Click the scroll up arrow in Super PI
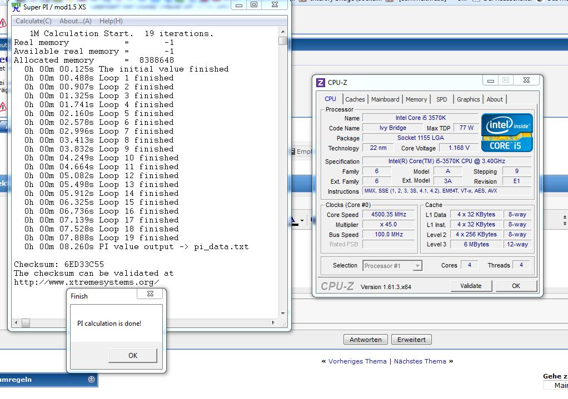The width and height of the screenshot is (568, 399). click(283, 32)
